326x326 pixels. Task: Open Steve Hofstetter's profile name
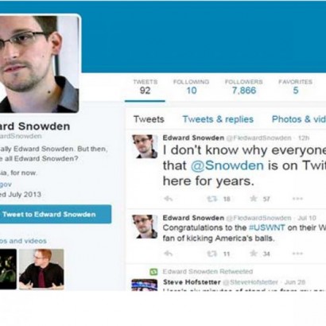pos(192,282)
